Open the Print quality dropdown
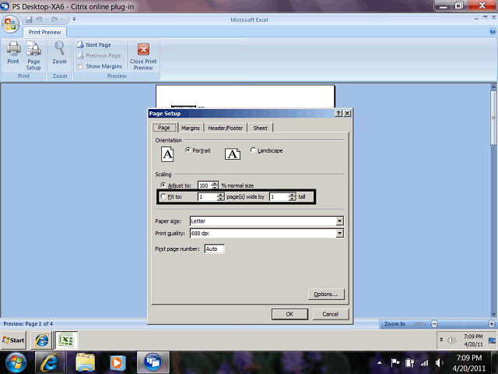 [339, 233]
